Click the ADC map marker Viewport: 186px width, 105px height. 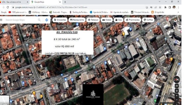(x=27, y=45)
